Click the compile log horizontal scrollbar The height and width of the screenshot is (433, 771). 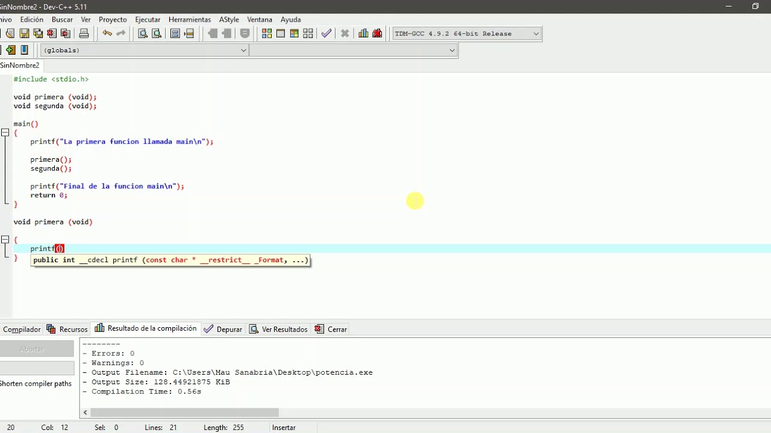click(185, 412)
